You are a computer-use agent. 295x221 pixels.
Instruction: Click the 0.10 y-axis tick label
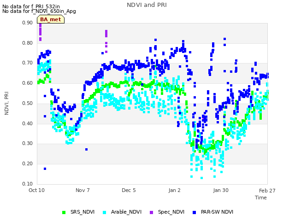pyautogui.click(x=28, y=184)
